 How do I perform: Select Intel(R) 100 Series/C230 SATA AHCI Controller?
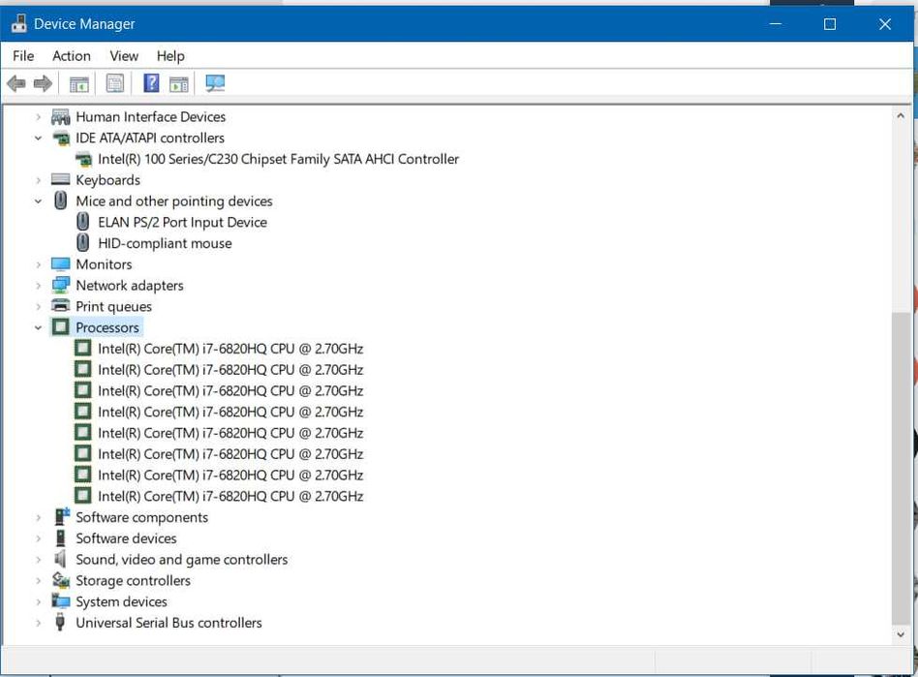(278, 159)
